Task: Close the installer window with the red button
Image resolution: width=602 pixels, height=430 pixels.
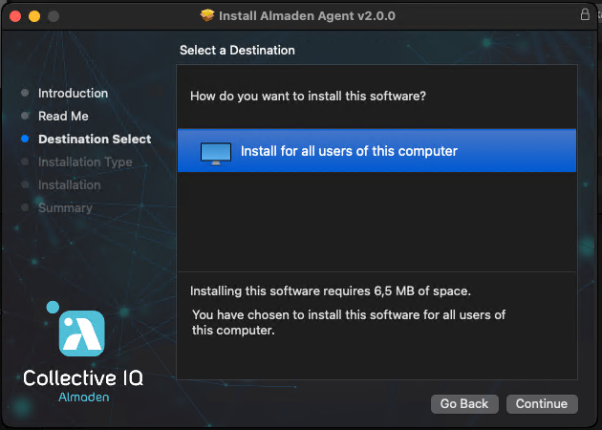Action: coord(15,16)
